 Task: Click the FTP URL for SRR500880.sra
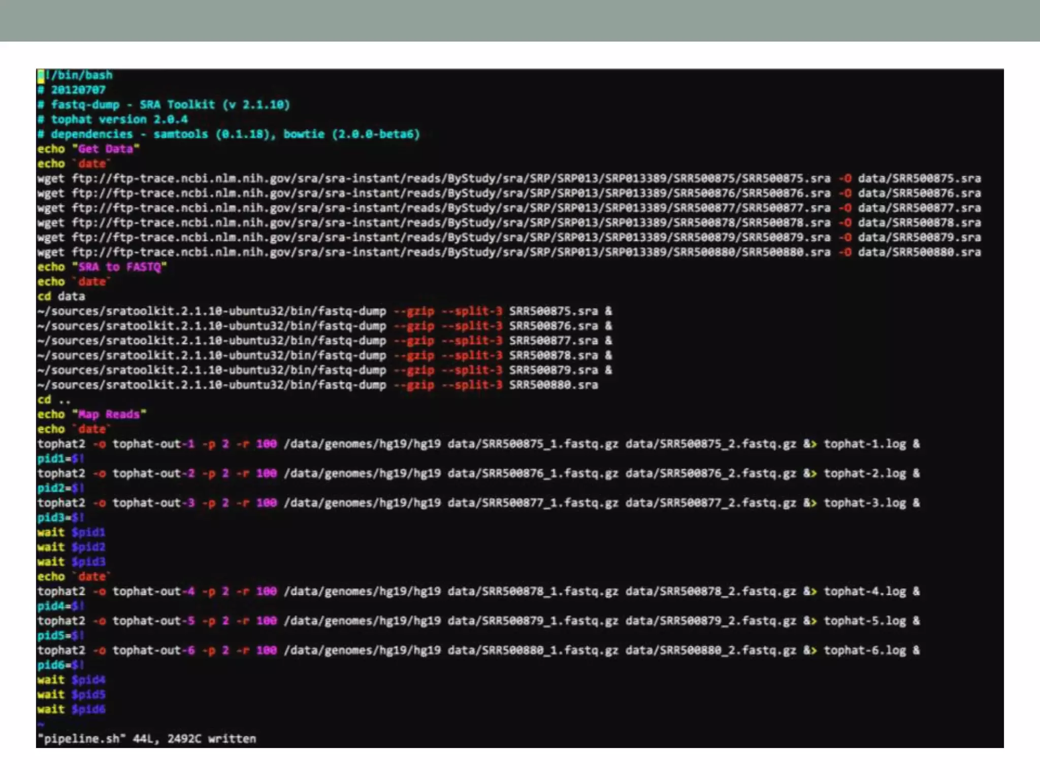pyautogui.click(x=451, y=252)
